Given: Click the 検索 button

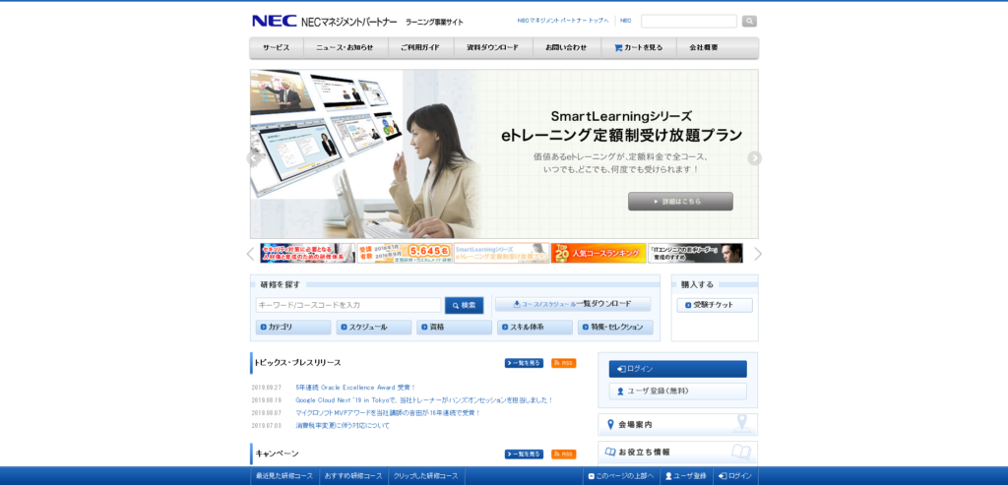Looking at the screenshot, I should pyautogui.click(x=465, y=305).
